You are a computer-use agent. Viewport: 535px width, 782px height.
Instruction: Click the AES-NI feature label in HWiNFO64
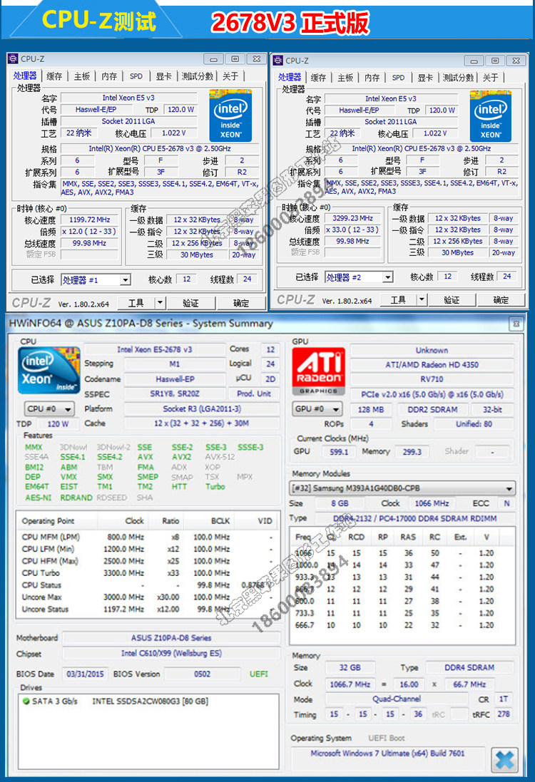click(x=39, y=498)
